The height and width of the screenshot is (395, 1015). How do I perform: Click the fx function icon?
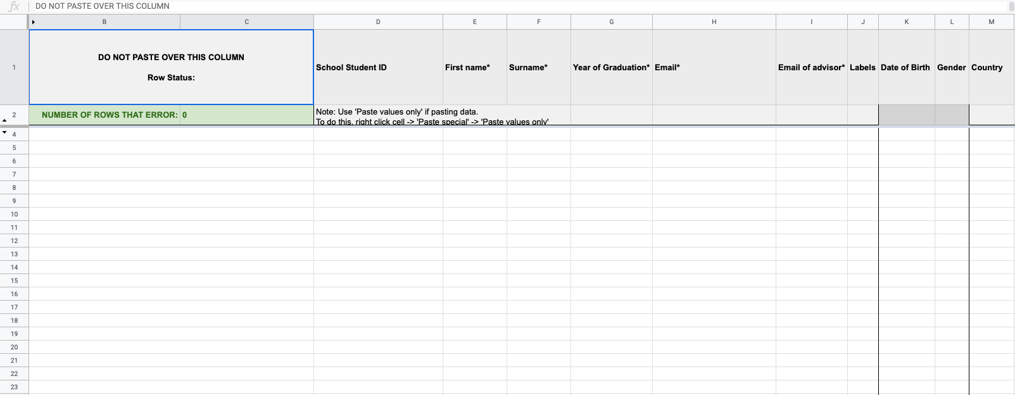(14, 6)
